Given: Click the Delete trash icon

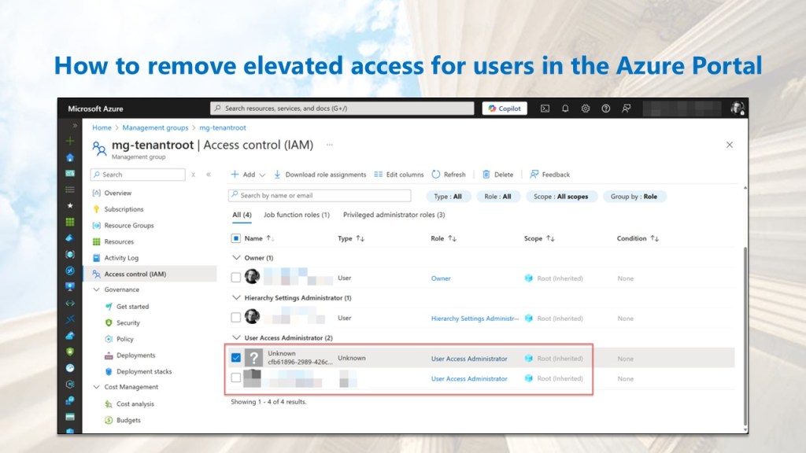Looking at the screenshot, I should [486, 175].
